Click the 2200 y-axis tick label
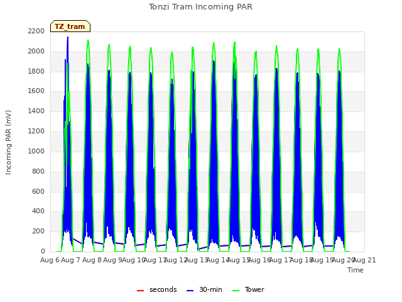The image size is (402, 302). tap(36, 31)
